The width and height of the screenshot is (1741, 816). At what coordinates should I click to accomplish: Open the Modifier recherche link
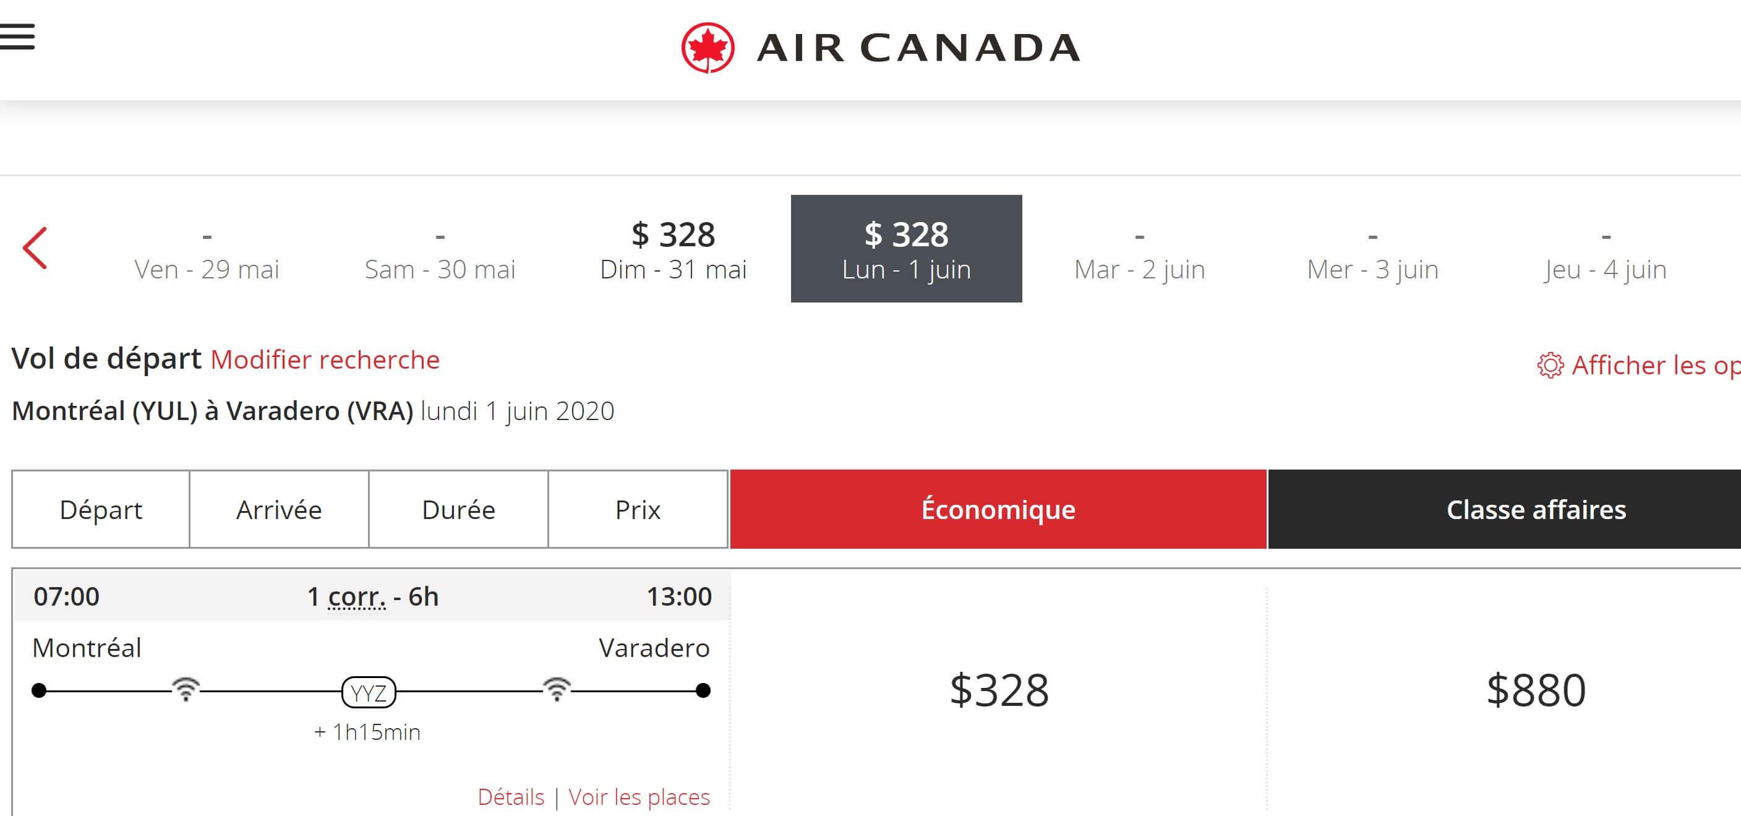point(325,359)
